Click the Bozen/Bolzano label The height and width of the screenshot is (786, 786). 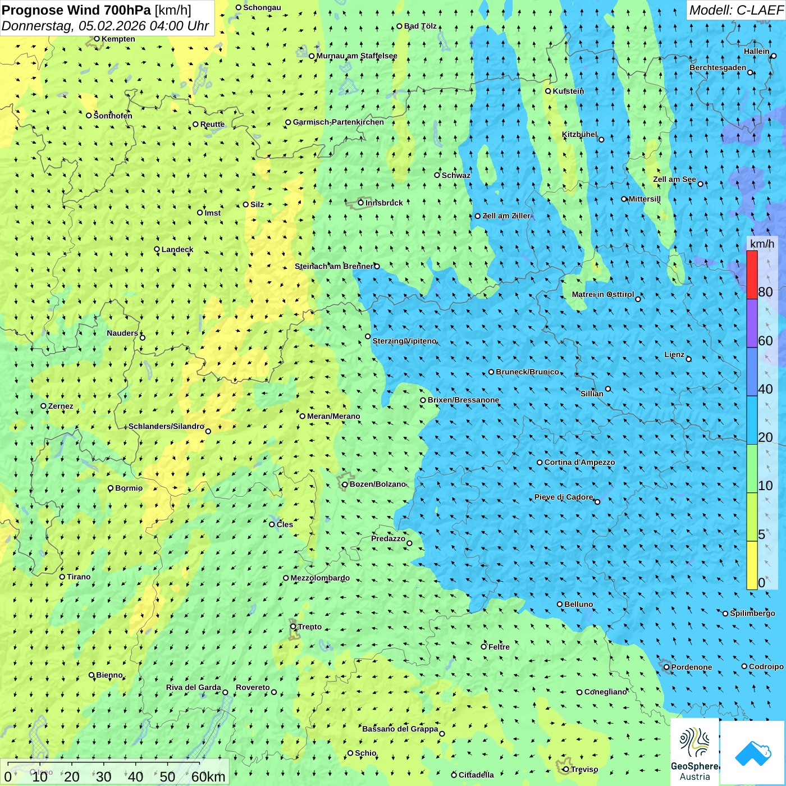[377, 484]
